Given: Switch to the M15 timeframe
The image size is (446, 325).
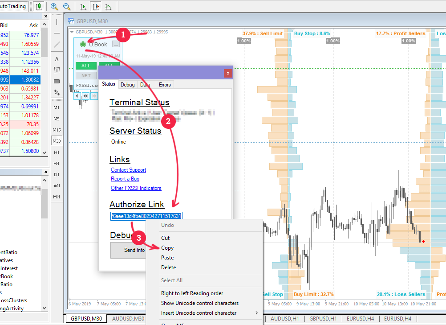Looking at the screenshot, I should pyautogui.click(x=57, y=130).
